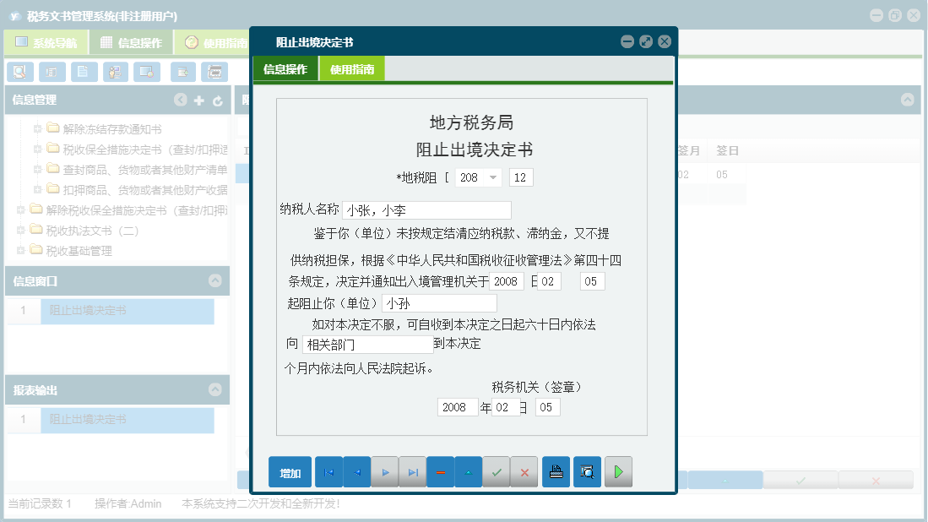The image size is (928, 522).
Task: Refresh the 信息管理 panel with the refresh icon
Action: (x=218, y=101)
